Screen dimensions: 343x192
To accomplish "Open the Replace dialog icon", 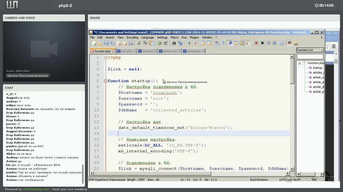I will point(180,43).
